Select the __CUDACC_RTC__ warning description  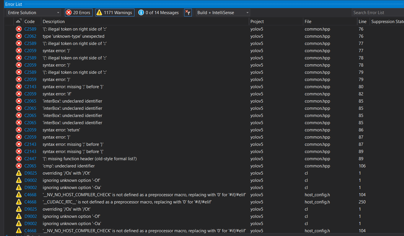[x=127, y=202]
